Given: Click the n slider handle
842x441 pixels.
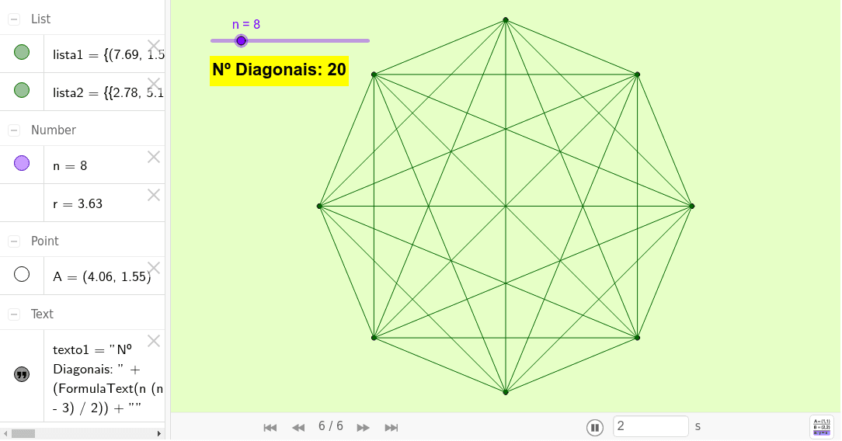Looking at the screenshot, I should pyautogui.click(x=241, y=41).
